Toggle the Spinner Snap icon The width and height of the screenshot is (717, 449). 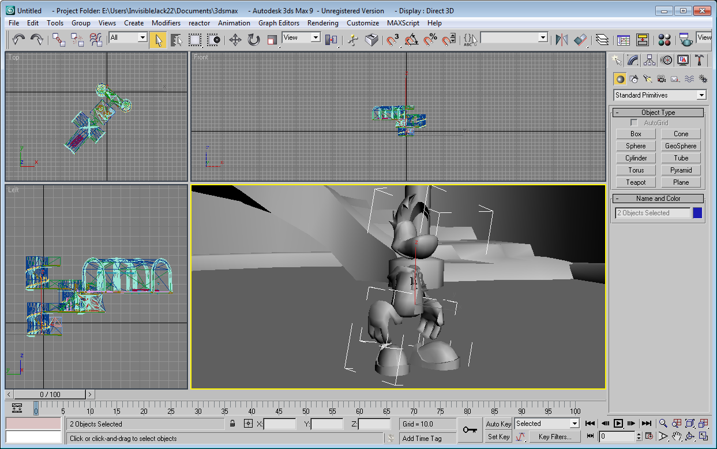tap(449, 39)
